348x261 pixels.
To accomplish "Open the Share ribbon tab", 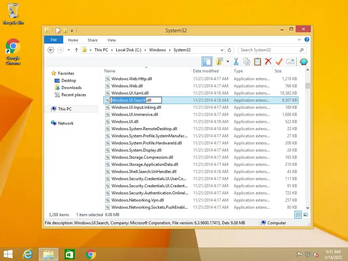I will coord(92,40).
